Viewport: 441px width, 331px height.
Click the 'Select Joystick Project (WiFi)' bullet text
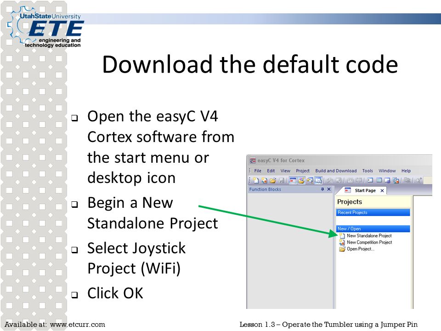click(x=136, y=258)
